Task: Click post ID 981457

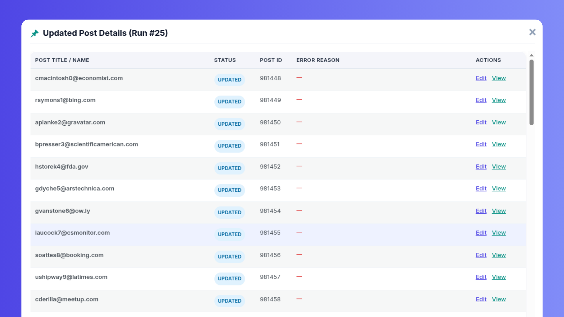Action: tap(270, 277)
